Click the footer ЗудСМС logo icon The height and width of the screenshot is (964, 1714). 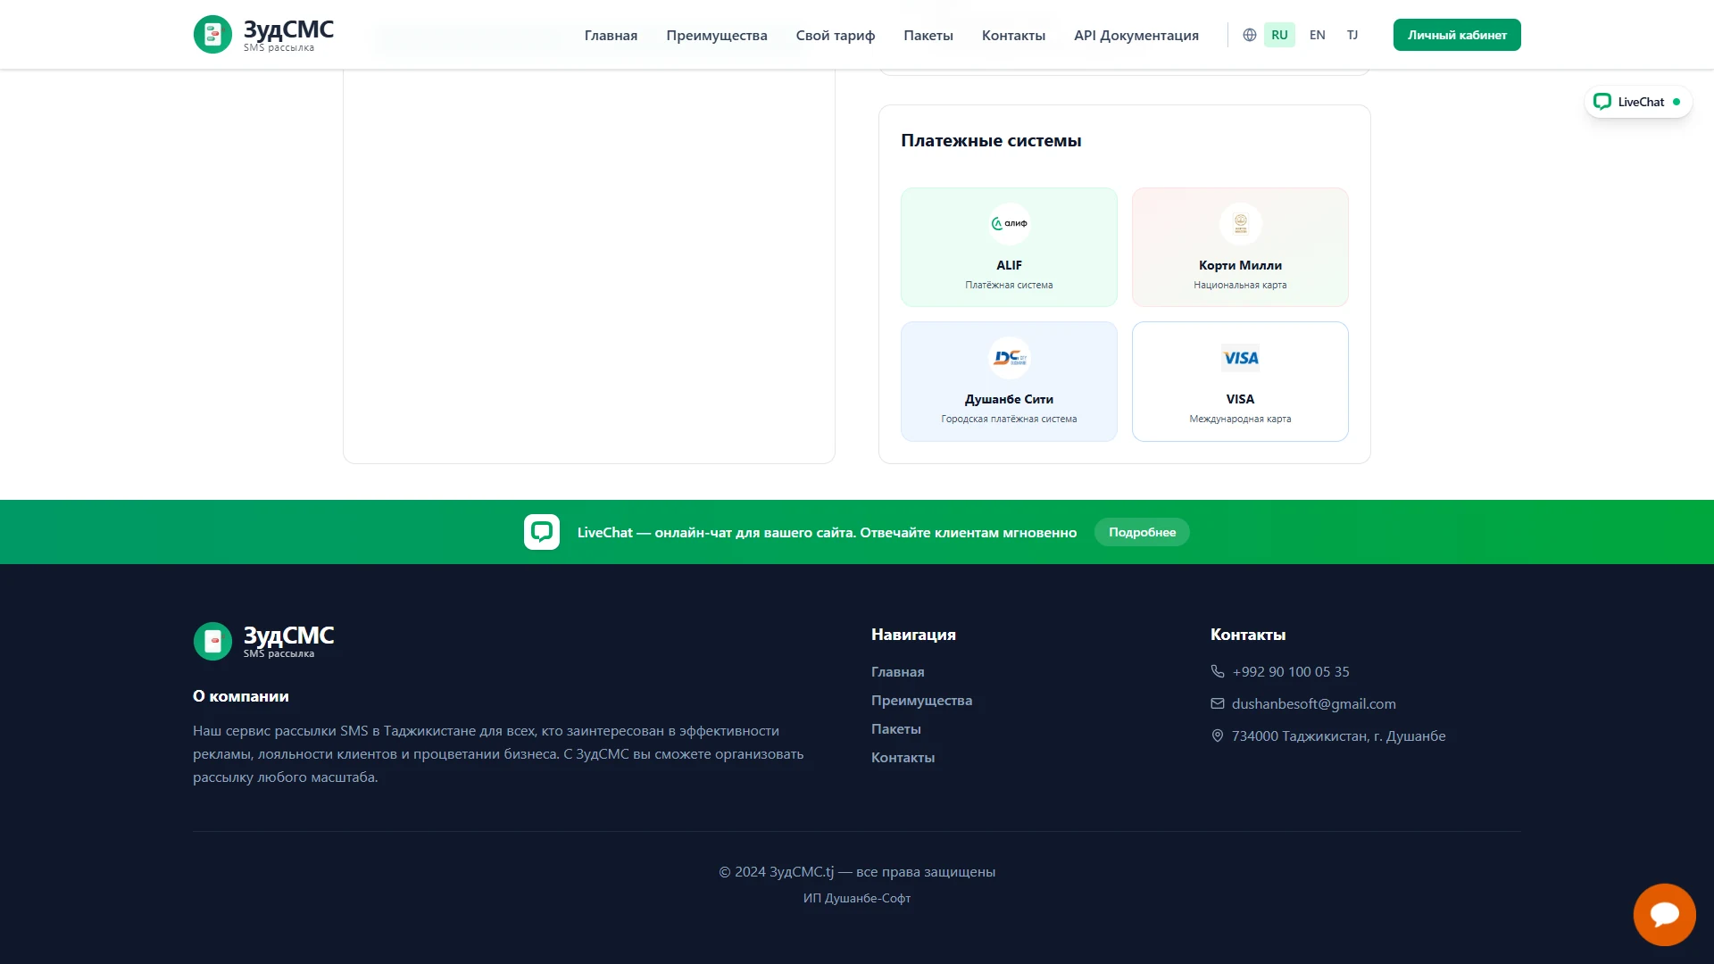click(x=212, y=641)
